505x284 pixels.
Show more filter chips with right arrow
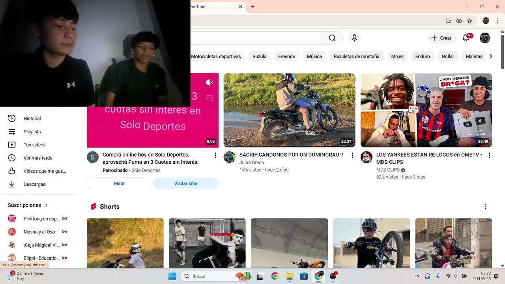tap(491, 56)
